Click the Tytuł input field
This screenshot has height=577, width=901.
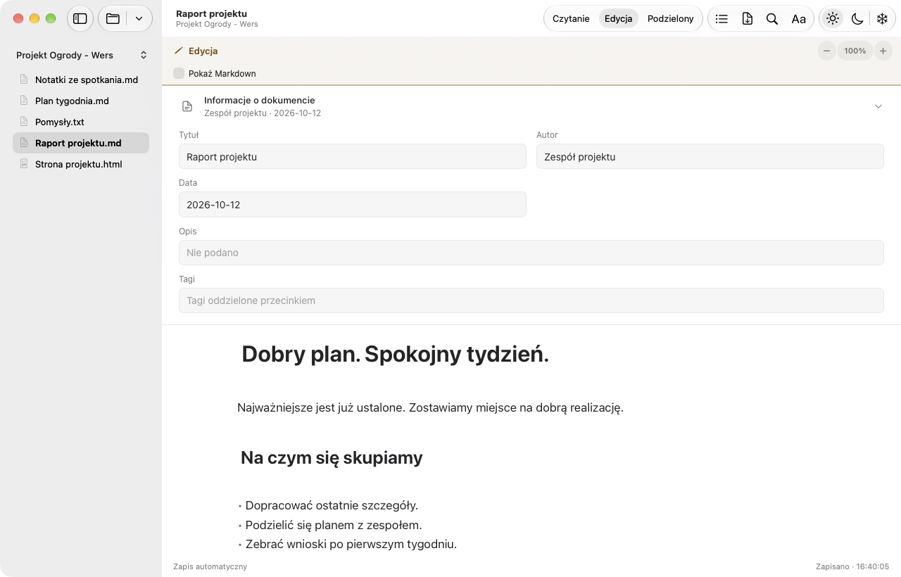(353, 156)
